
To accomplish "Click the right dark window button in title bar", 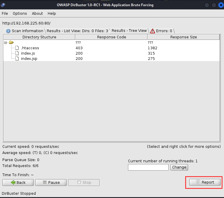I will 214,5.
